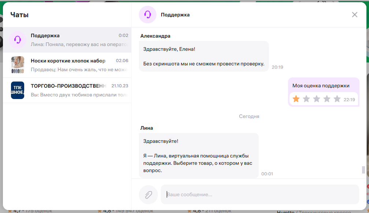The image size is (369, 213).
Task: Click the highlighted orange first star
Action: click(x=296, y=99)
